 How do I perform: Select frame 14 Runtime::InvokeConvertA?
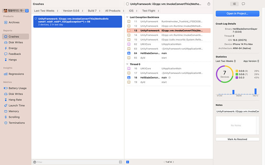point(169,35)
